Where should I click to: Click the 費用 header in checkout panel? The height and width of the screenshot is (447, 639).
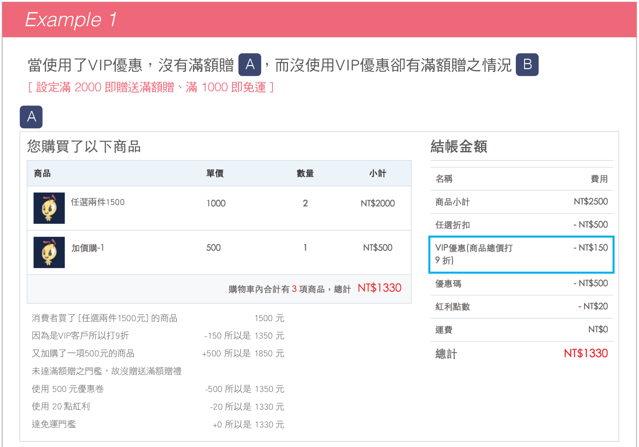[x=599, y=179]
